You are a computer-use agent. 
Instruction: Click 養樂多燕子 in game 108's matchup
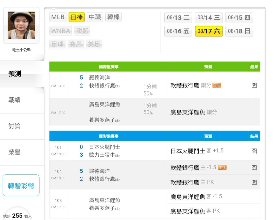102,208
